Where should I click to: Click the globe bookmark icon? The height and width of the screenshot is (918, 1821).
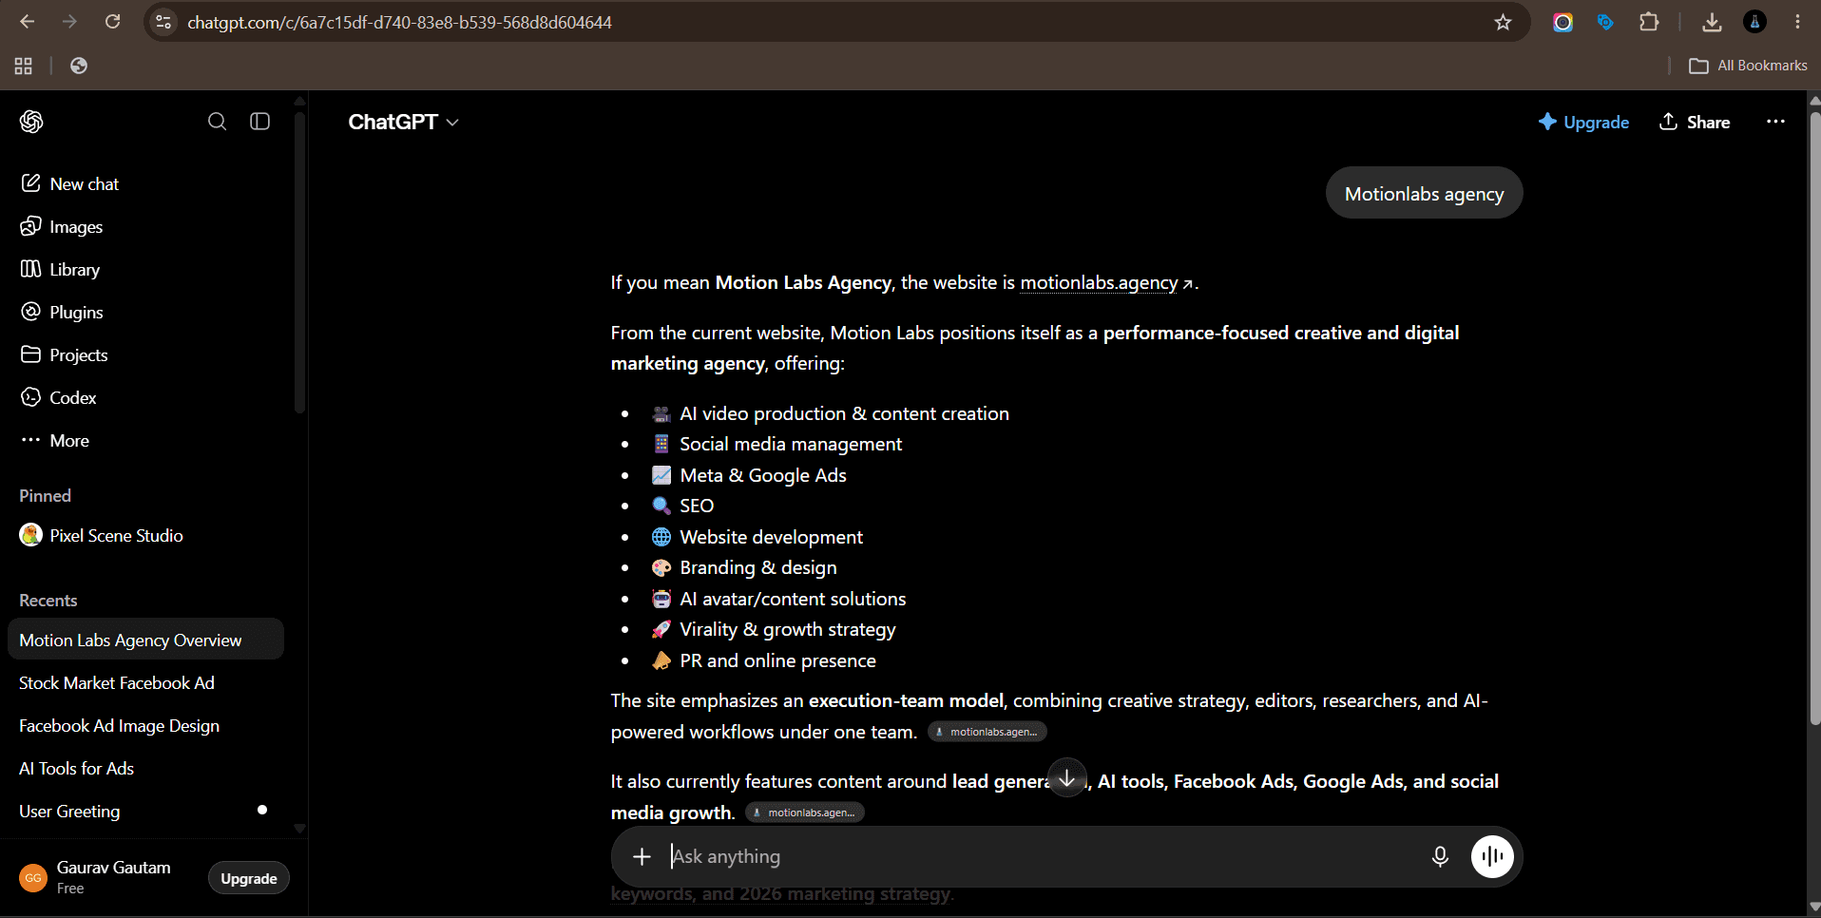point(79,66)
